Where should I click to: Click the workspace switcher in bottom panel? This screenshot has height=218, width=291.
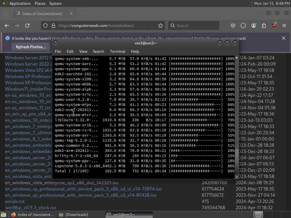258,215
